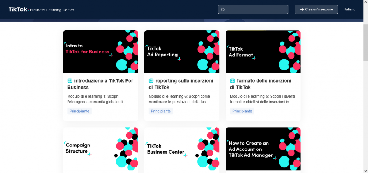This screenshot has height=173, width=368.
Task: Click the TikTok logo in header
Action: pyautogui.click(x=18, y=10)
